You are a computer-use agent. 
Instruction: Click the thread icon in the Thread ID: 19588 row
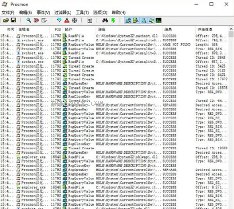click(x=65, y=148)
